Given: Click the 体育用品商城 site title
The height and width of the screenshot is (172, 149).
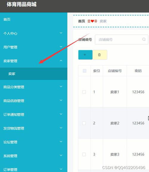Looking at the screenshot, I should point(22,4).
